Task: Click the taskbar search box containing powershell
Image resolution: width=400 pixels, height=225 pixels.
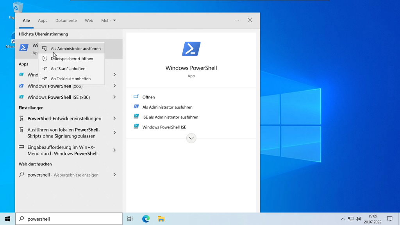Action: point(69,219)
